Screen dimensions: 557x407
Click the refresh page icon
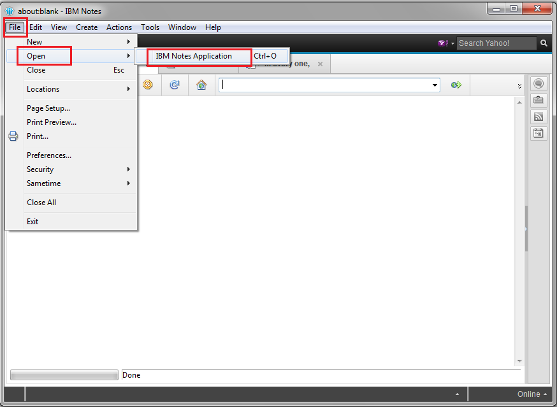click(x=175, y=85)
